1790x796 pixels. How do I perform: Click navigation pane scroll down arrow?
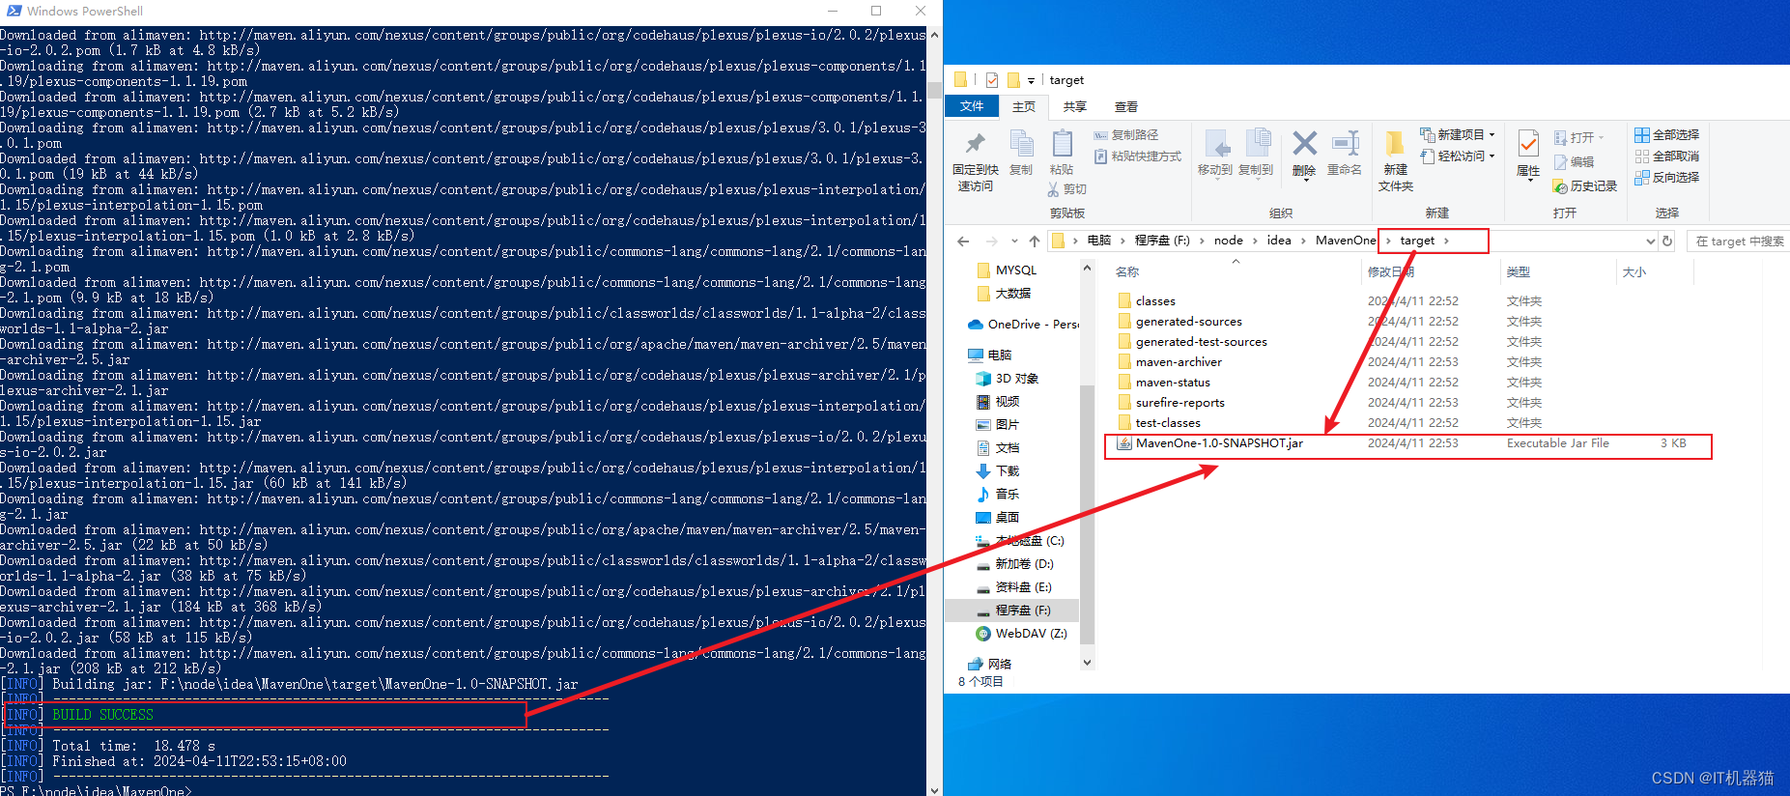tap(1088, 663)
